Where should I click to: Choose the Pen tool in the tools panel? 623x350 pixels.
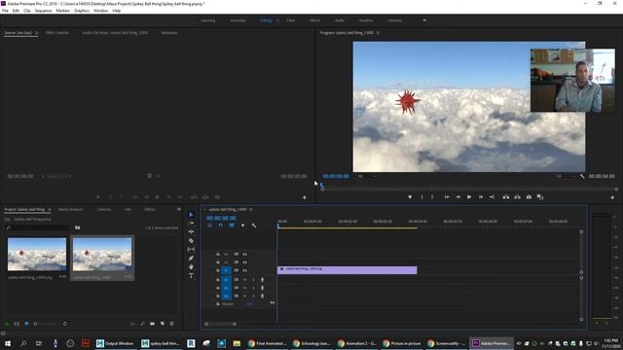(191, 258)
